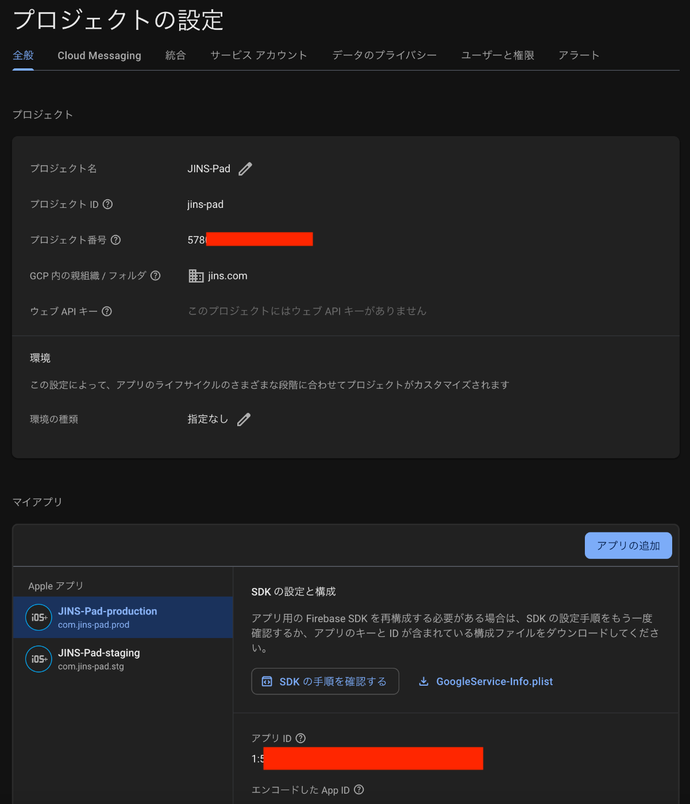
Task: Click the 環境の種類 label
Action: pyautogui.click(x=54, y=420)
